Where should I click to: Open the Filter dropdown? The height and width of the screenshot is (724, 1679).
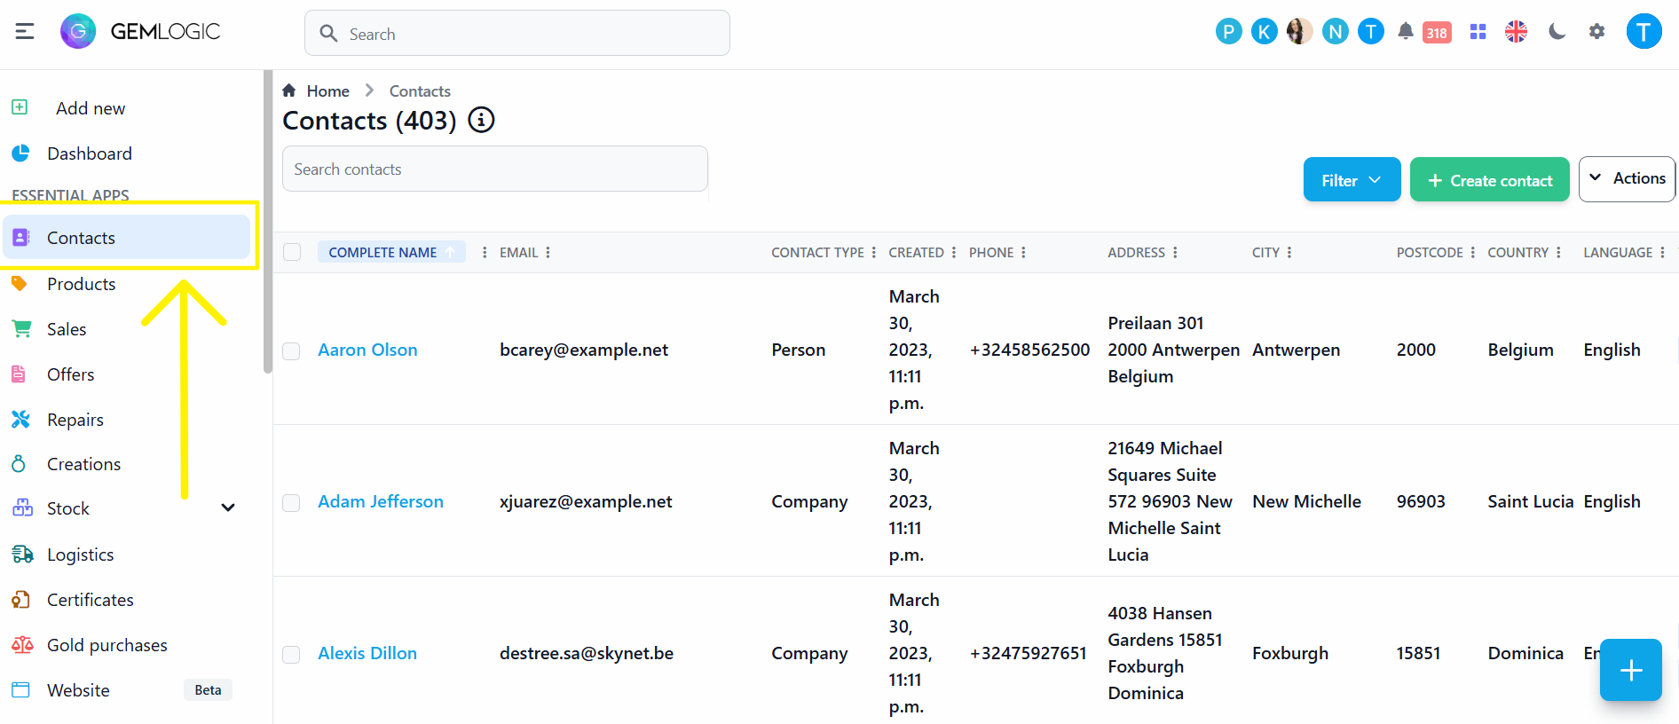click(1352, 180)
